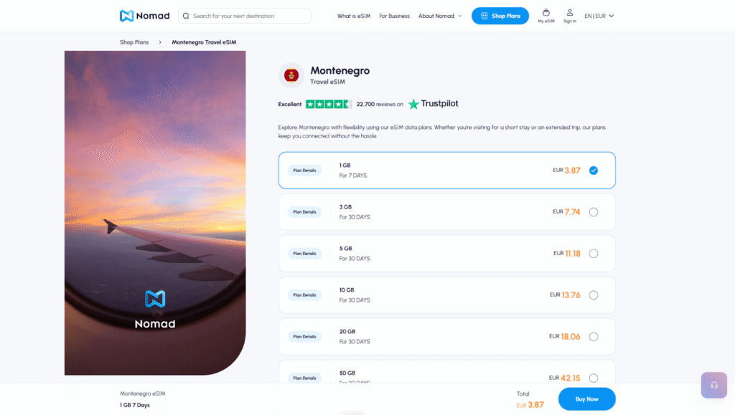The width and height of the screenshot is (735, 415).
Task: Deselect the 1 GB 7-day plan
Action: click(x=594, y=171)
